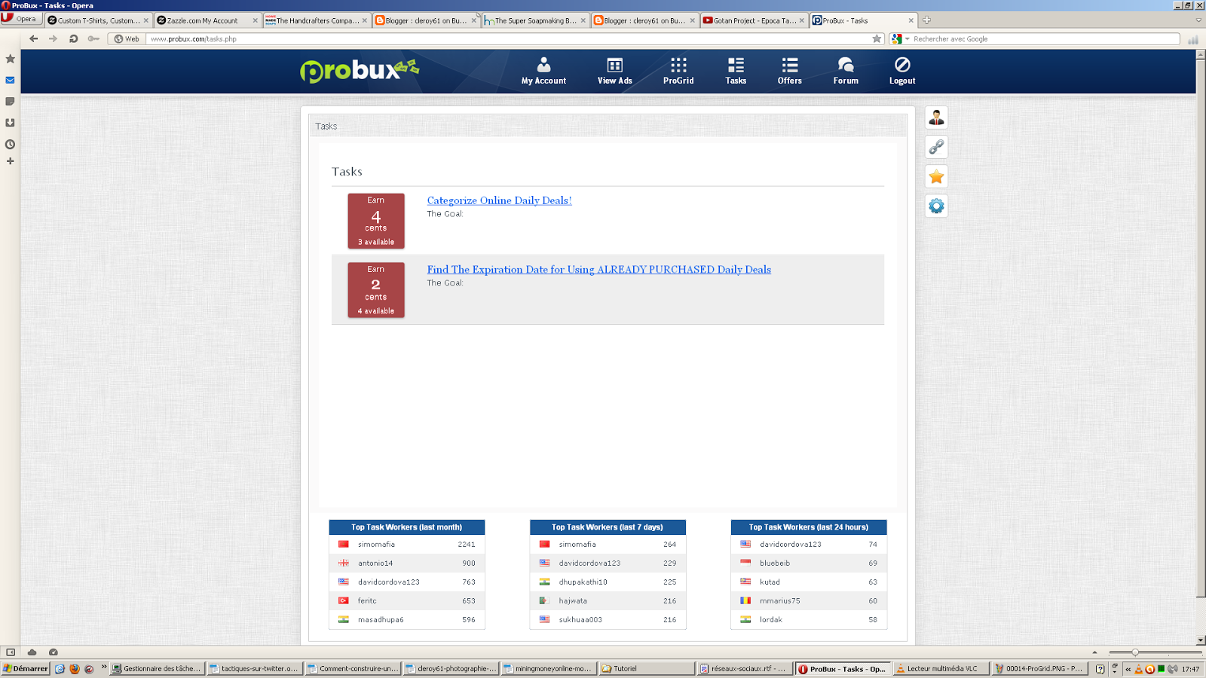This screenshot has height=678, width=1206.
Task: Click the Earn 2 cents badge
Action: pos(375,290)
